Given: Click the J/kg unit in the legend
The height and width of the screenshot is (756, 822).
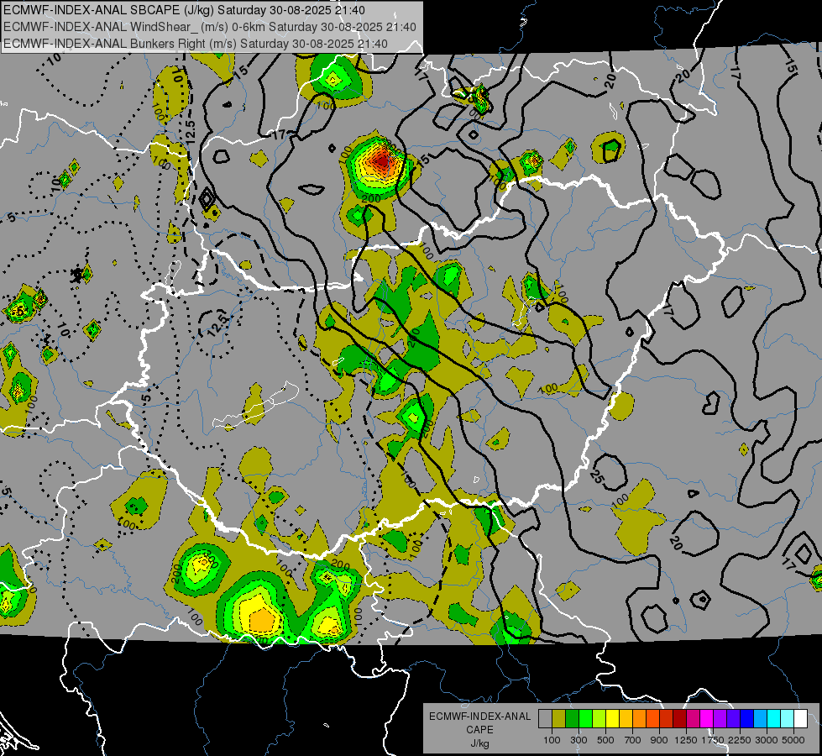Looking at the screenshot, I should coord(479,743).
